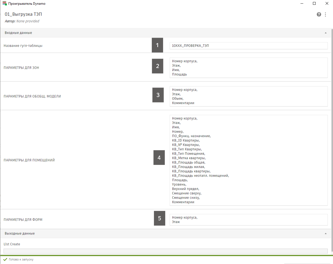Focus the Название гугл-таблицы input field

[248, 46]
